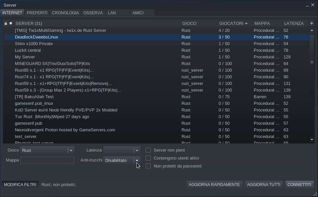Screen dimensions: 318x197
Task: Click latency value 131
Action: pos(287,84)
